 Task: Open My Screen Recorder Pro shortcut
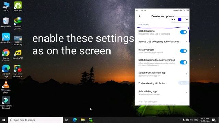click(18, 71)
